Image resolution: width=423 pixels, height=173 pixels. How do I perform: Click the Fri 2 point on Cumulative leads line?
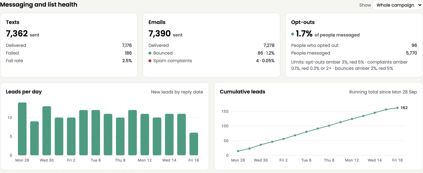[283, 139]
